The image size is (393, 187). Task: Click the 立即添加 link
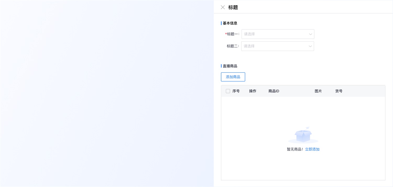click(x=312, y=149)
